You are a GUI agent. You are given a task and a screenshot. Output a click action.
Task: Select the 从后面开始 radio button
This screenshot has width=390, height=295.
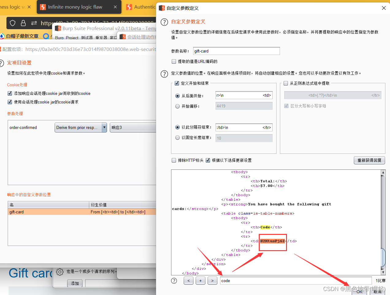pos(178,96)
